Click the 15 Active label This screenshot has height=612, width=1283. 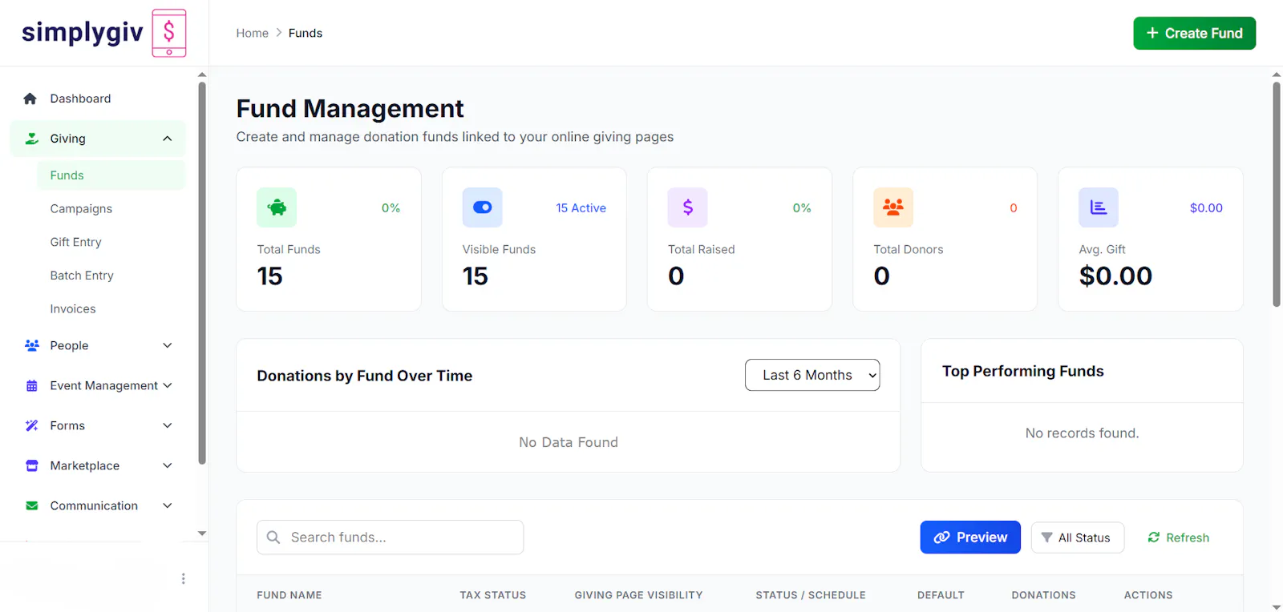[x=581, y=208]
